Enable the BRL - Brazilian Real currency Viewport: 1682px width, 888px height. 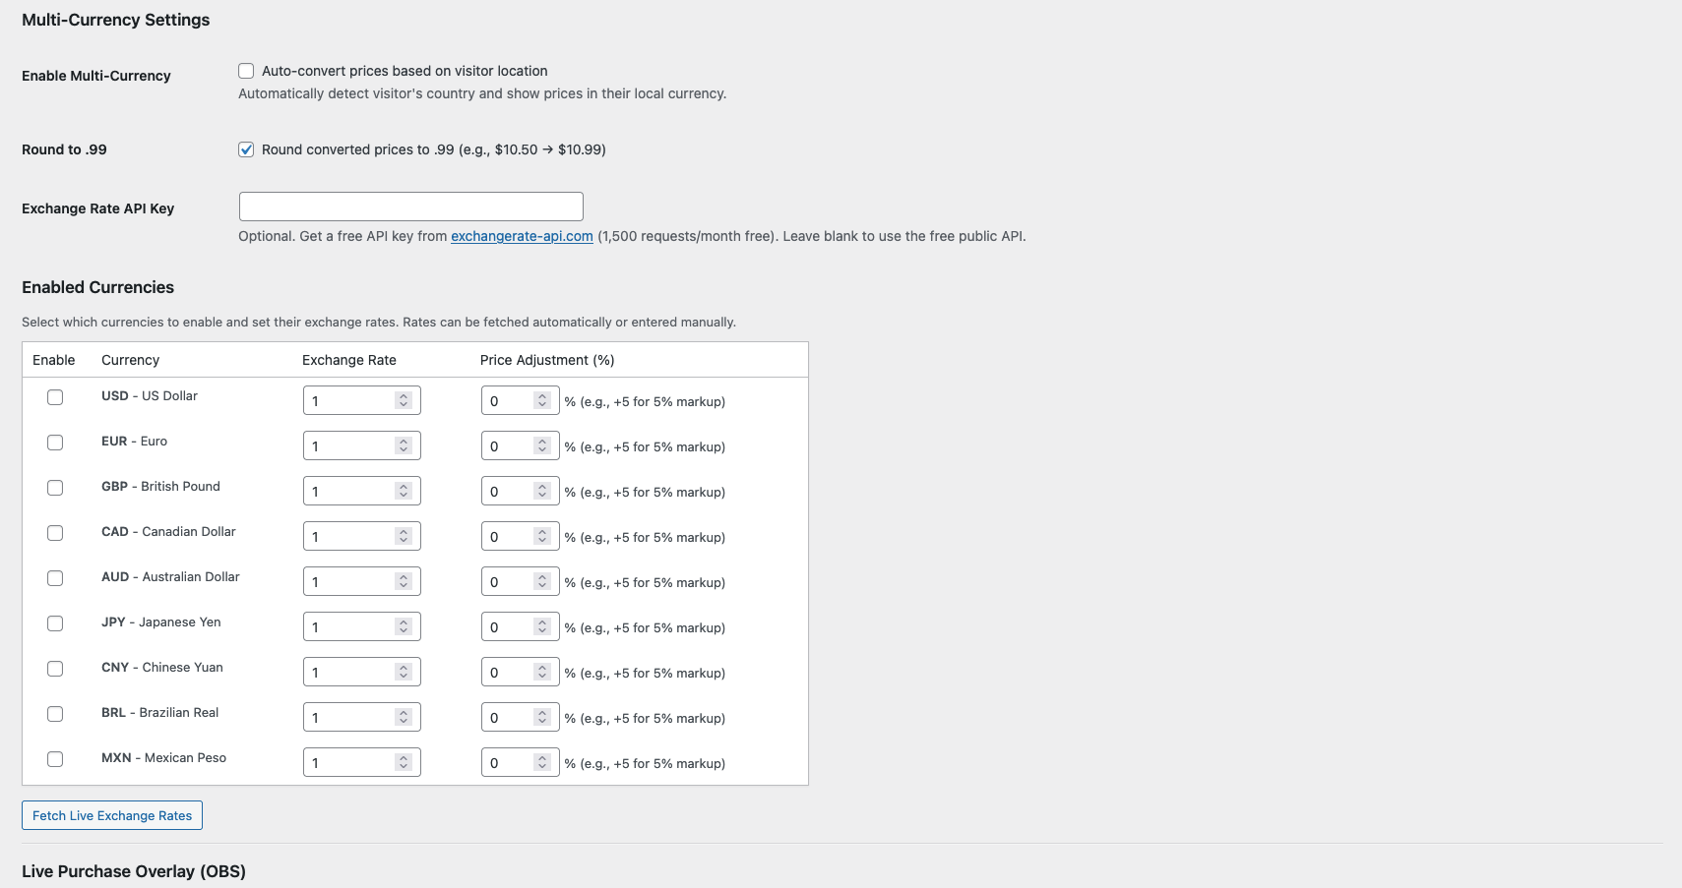(55, 714)
